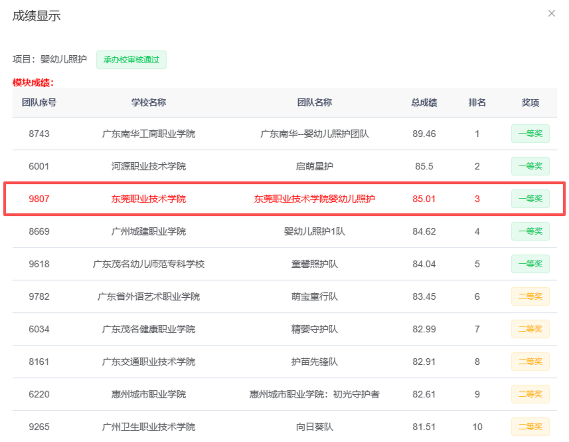Click score 84.62 of 广州城建职业学院
The image size is (569, 442).
[x=424, y=231]
